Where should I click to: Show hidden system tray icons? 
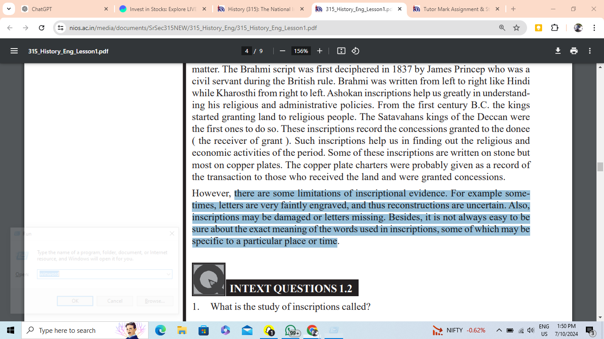pos(499,330)
